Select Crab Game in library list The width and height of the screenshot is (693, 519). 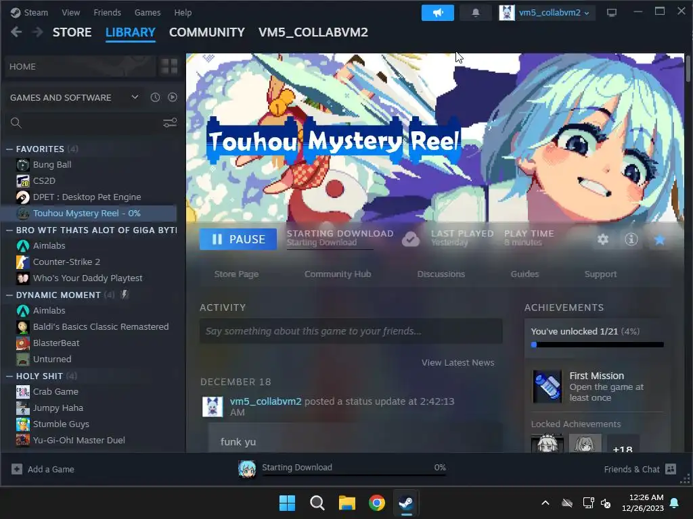click(x=89, y=391)
